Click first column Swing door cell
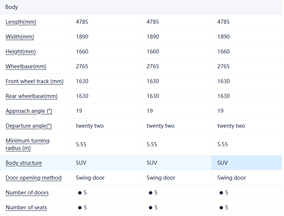This screenshot has width=284, height=216. 90,178
